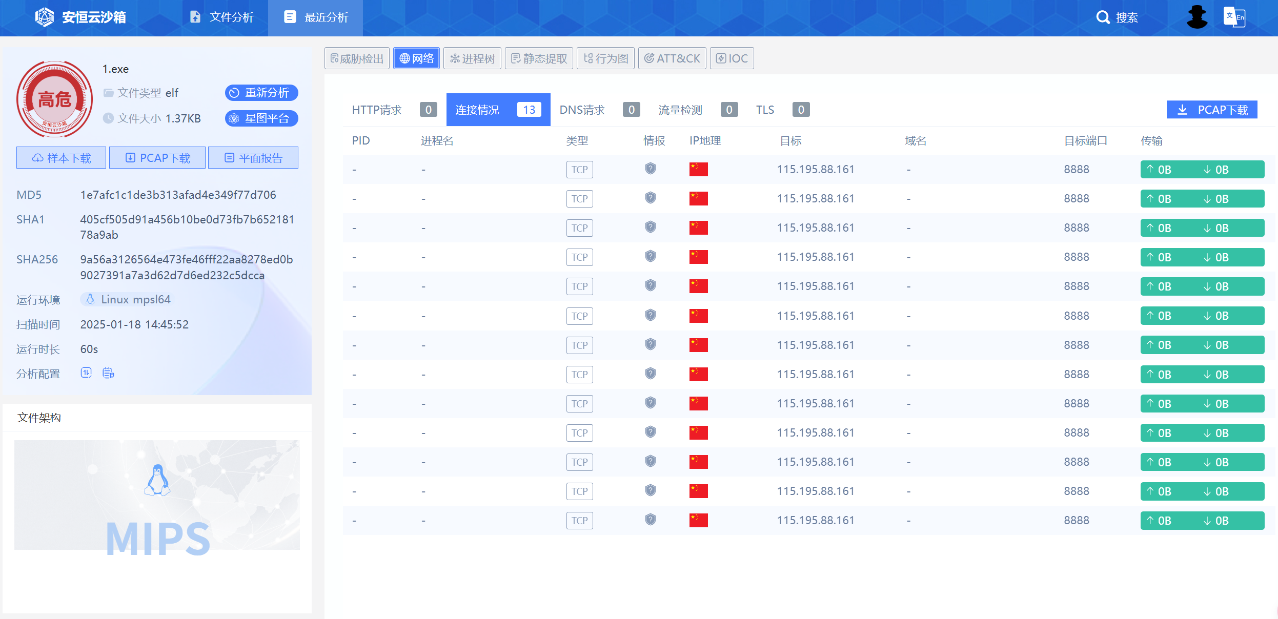Viewport: 1278px width, 619px height.
Task: Click the second analysis config icon
Action: [x=108, y=373]
